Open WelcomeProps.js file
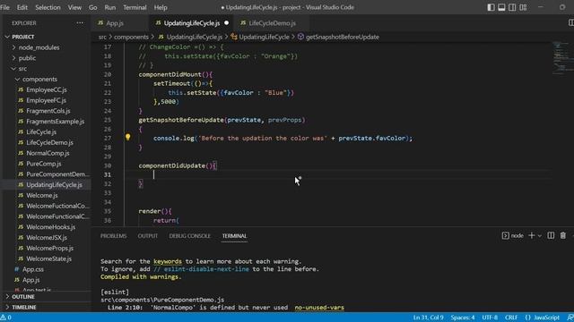Image resolution: width=574 pixels, height=322 pixels. (49, 249)
